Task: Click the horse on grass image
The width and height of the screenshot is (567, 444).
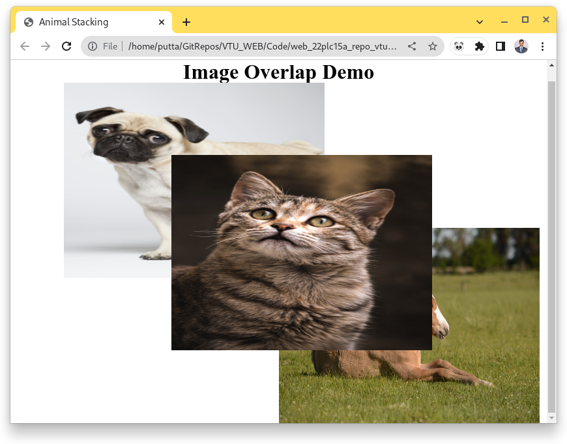Action: coord(486,325)
